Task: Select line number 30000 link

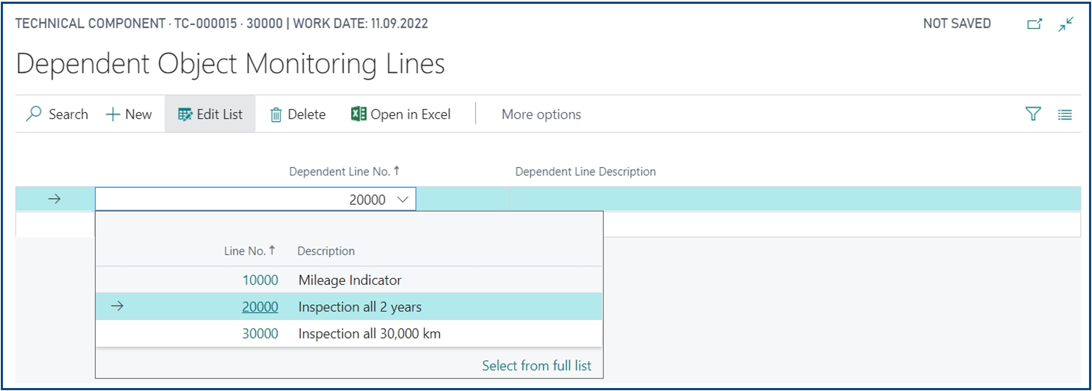Action: [x=260, y=334]
